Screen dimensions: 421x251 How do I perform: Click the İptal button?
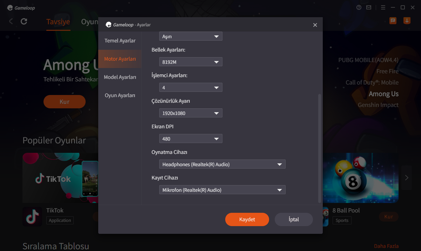coord(294,219)
